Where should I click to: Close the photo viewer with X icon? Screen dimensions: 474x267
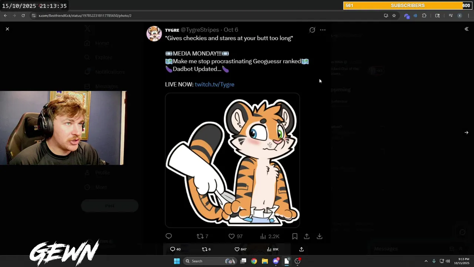7,29
